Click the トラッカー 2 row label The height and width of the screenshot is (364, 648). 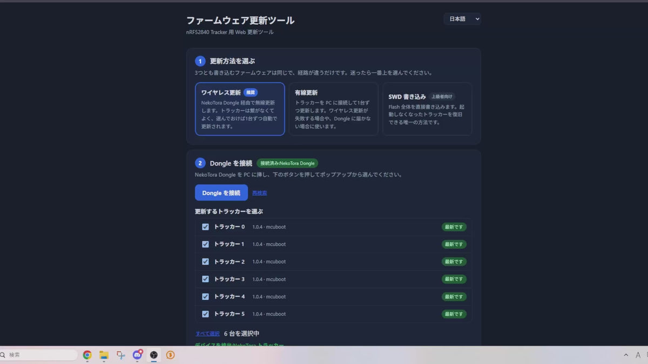tap(230, 262)
